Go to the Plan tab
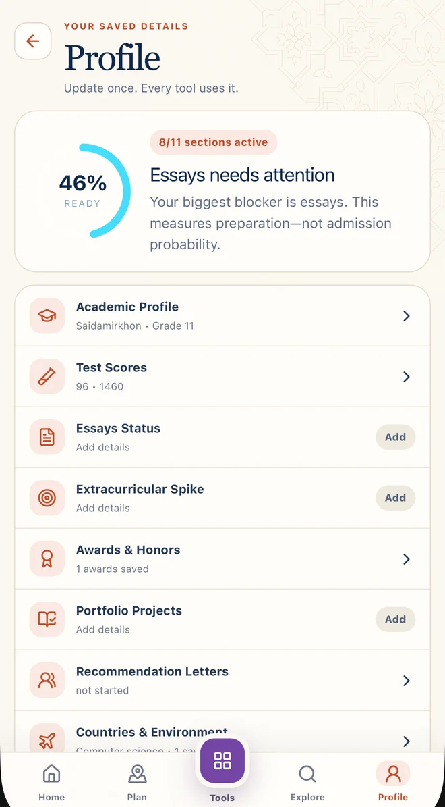Image resolution: width=445 pixels, height=807 pixels. click(137, 782)
